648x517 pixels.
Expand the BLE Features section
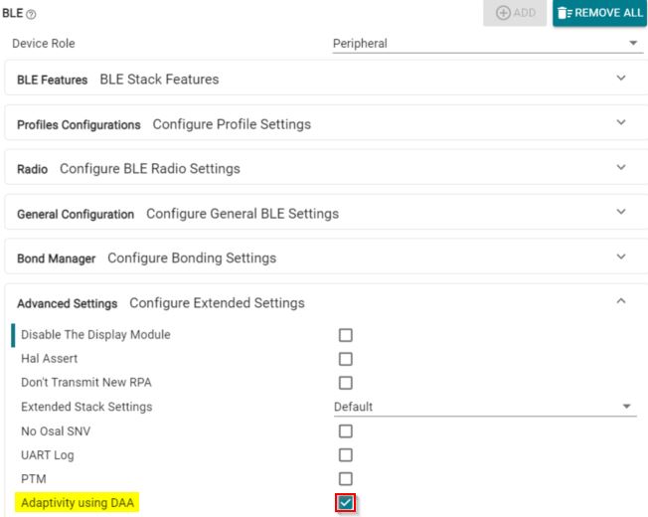tap(621, 79)
